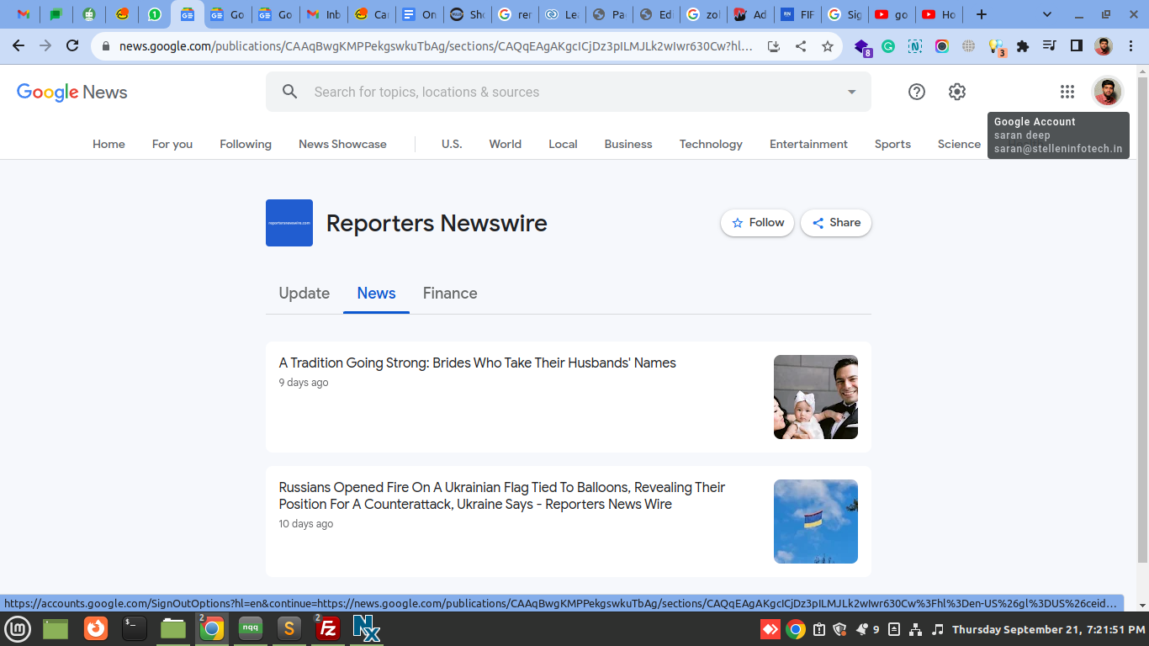Viewport: 1149px width, 646px height.
Task: Open the U.S. news section
Action: pyautogui.click(x=452, y=144)
